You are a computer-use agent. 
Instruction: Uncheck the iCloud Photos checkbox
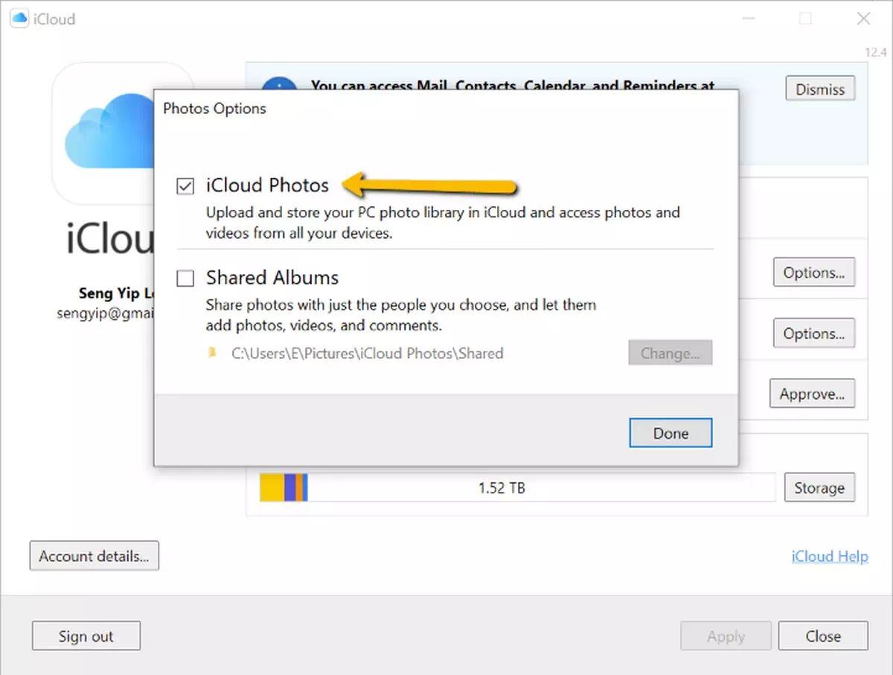click(185, 185)
